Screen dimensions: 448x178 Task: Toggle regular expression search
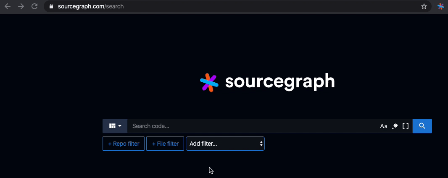[395, 126]
